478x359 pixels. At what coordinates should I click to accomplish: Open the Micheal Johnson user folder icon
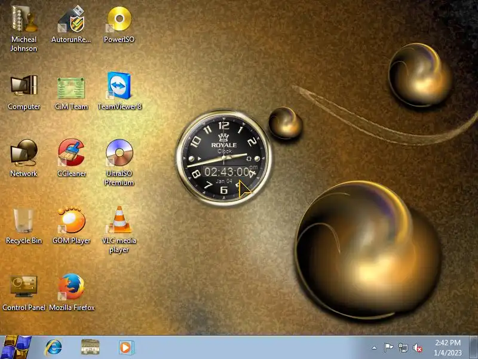[x=24, y=28]
